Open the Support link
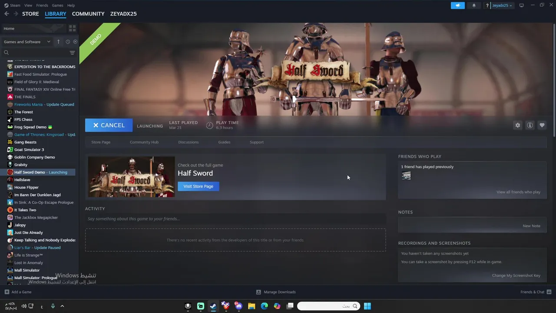 (x=257, y=142)
